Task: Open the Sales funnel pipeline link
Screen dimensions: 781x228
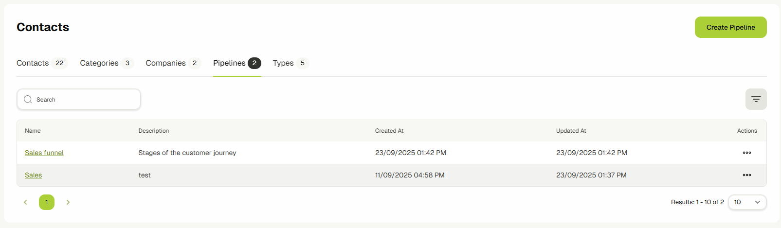Action: [x=44, y=153]
